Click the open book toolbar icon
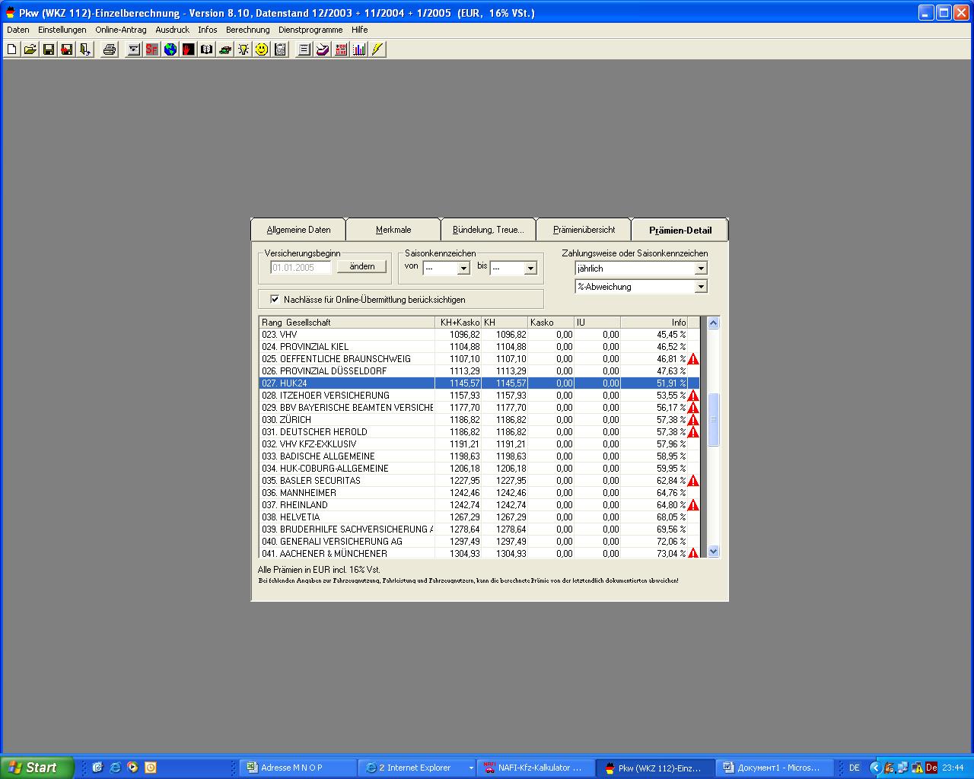The height and width of the screenshot is (779, 974). (x=207, y=49)
